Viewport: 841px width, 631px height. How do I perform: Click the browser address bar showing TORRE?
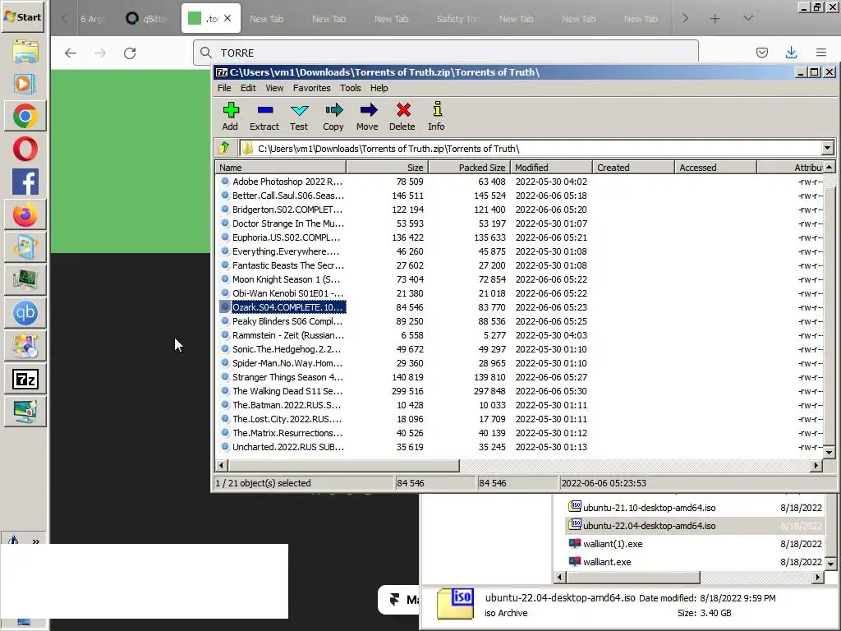[446, 53]
